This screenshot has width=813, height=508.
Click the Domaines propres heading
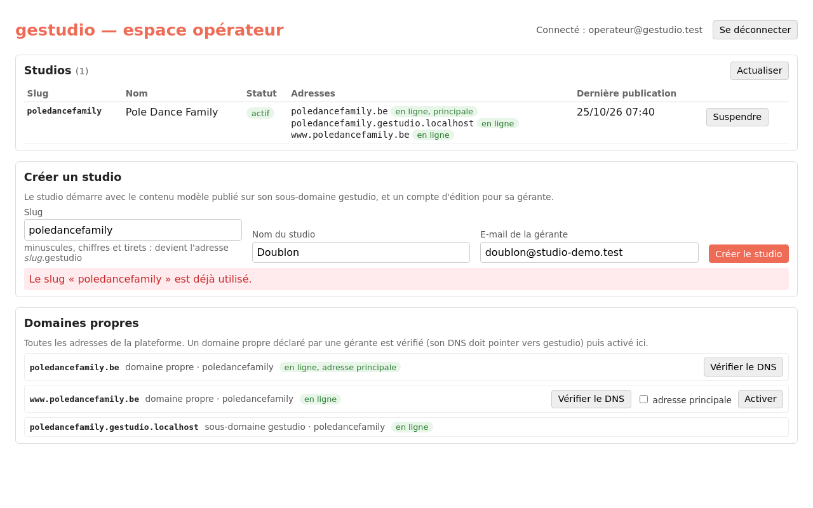[81, 323]
